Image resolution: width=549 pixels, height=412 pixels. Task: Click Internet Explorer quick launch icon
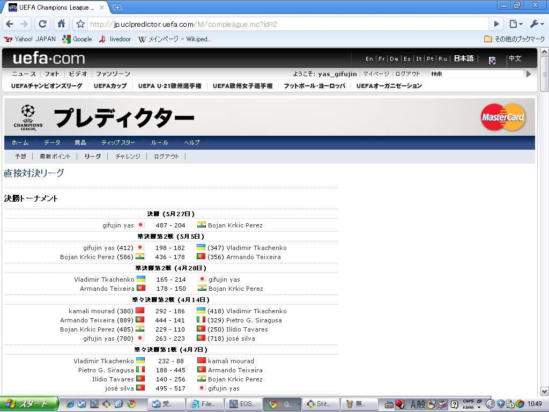point(70,404)
